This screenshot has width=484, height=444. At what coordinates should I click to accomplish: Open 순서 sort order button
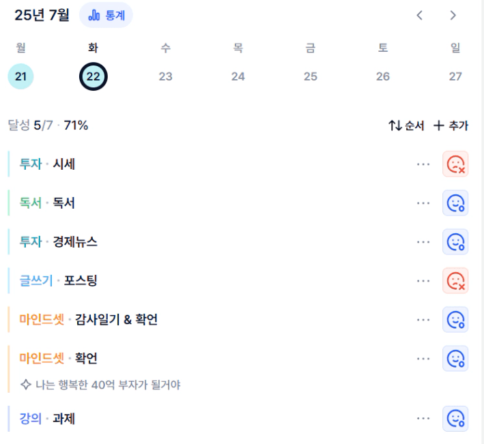[406, 125]
